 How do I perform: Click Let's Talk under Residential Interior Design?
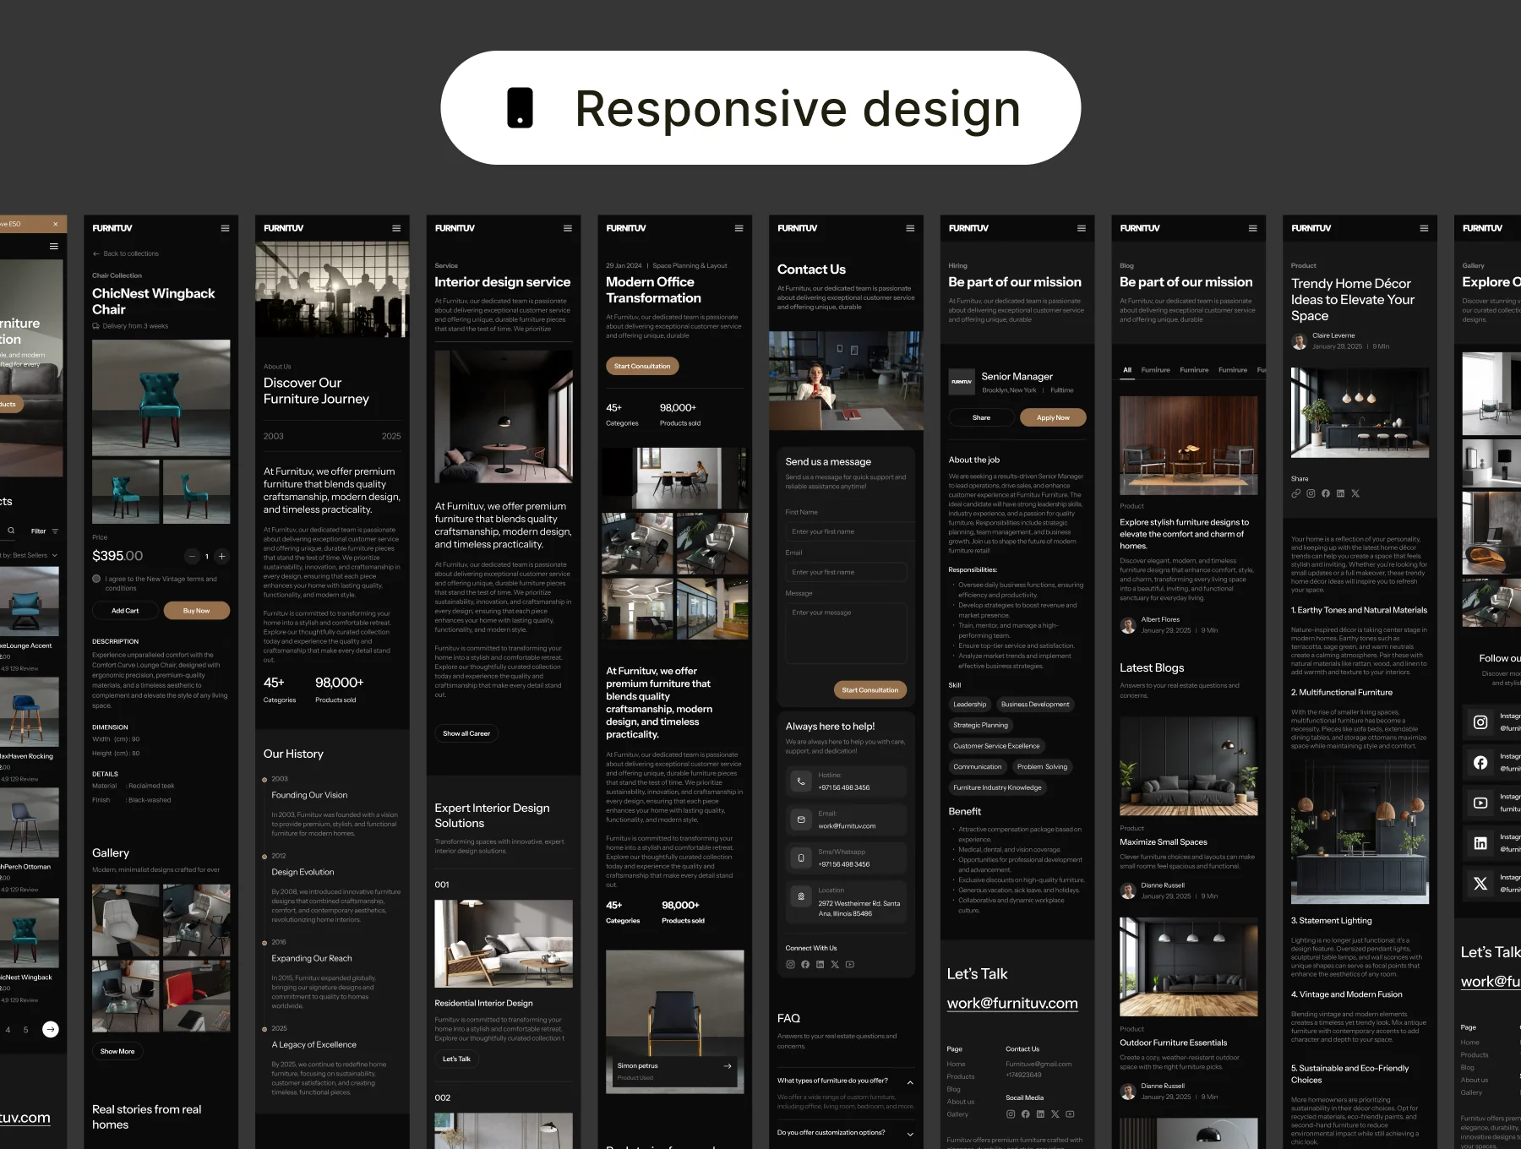pyautogui.click(x=457, y=1059)
